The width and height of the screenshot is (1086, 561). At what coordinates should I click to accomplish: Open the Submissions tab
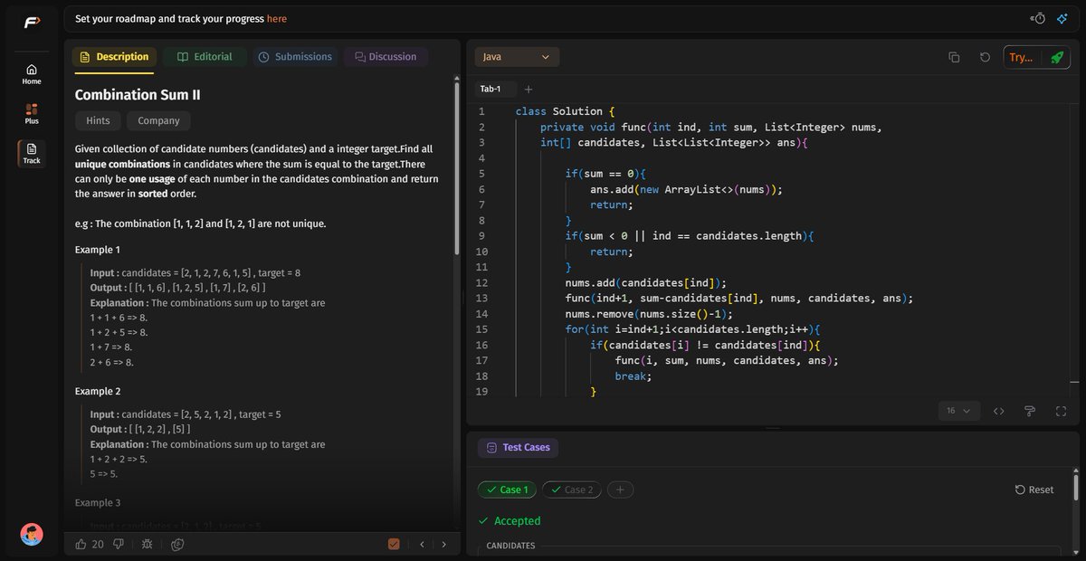(295, 57)
